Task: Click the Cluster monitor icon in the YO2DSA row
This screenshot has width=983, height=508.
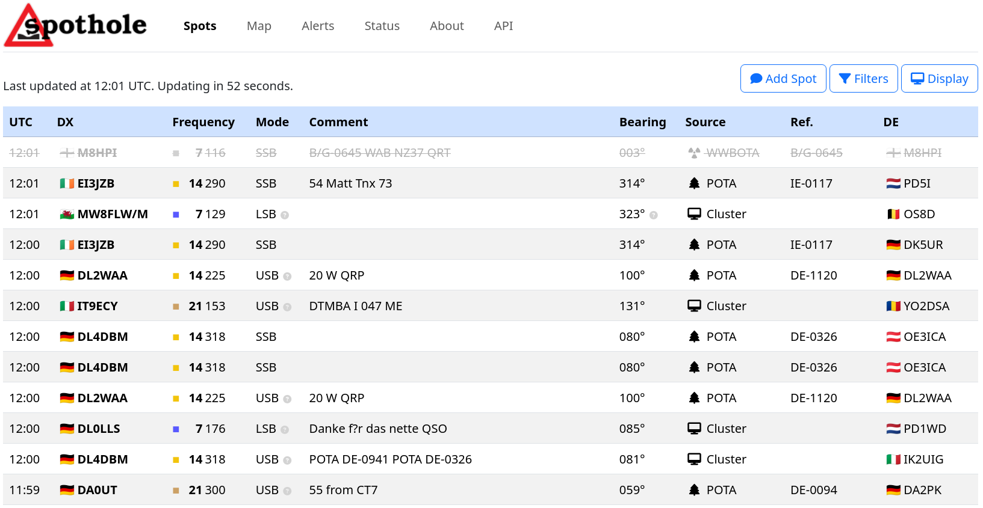Action: click(694, 306)
